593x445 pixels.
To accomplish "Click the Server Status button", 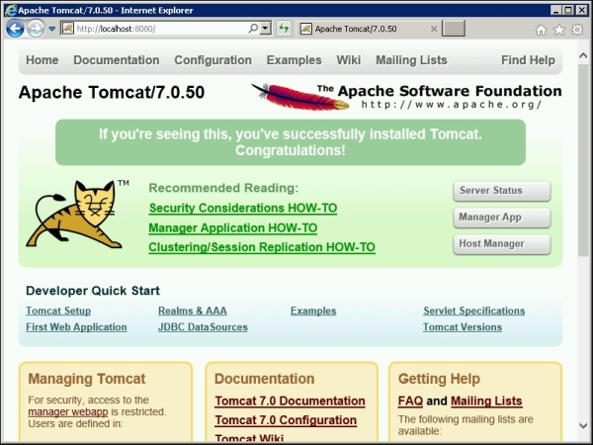I will 502,191.
